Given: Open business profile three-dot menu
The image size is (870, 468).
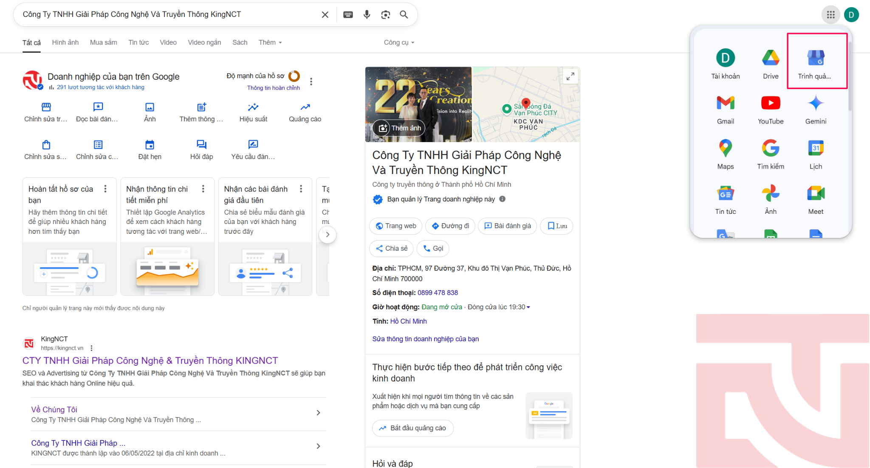Looking at the screenshot, I should coord(311,81).
